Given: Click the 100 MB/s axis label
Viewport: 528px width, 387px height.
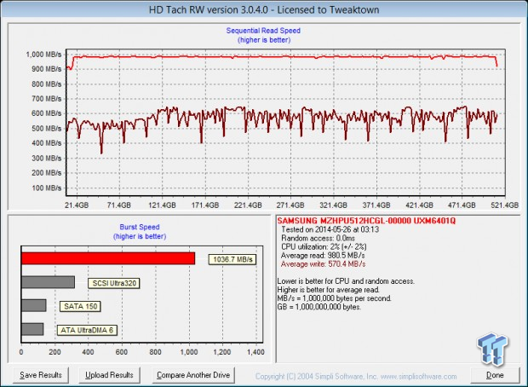Looking at the screenshot, I should coord(47,188).
